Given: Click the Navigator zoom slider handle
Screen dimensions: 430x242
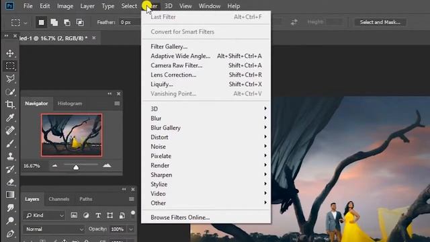Looking at the screenshot, I should click(76, 167).
